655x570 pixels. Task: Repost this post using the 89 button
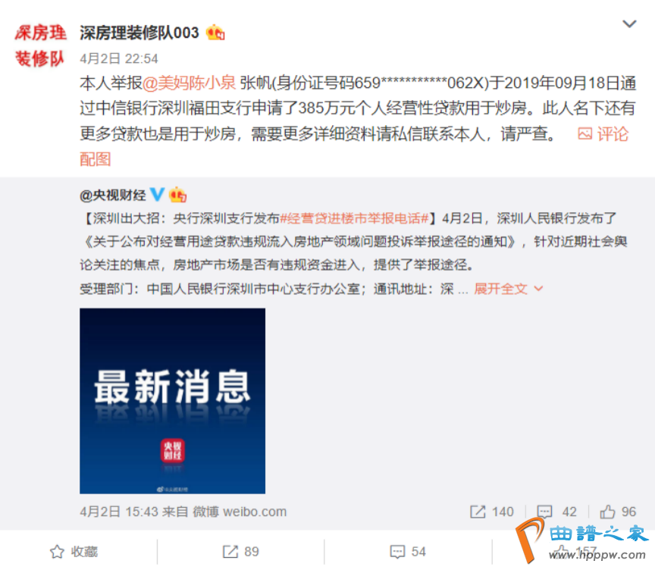pos(240,552)
